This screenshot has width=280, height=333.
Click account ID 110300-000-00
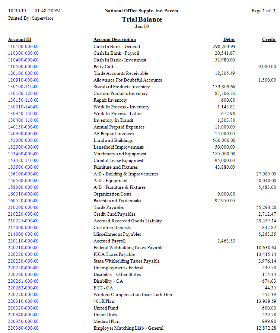point(23,53)
